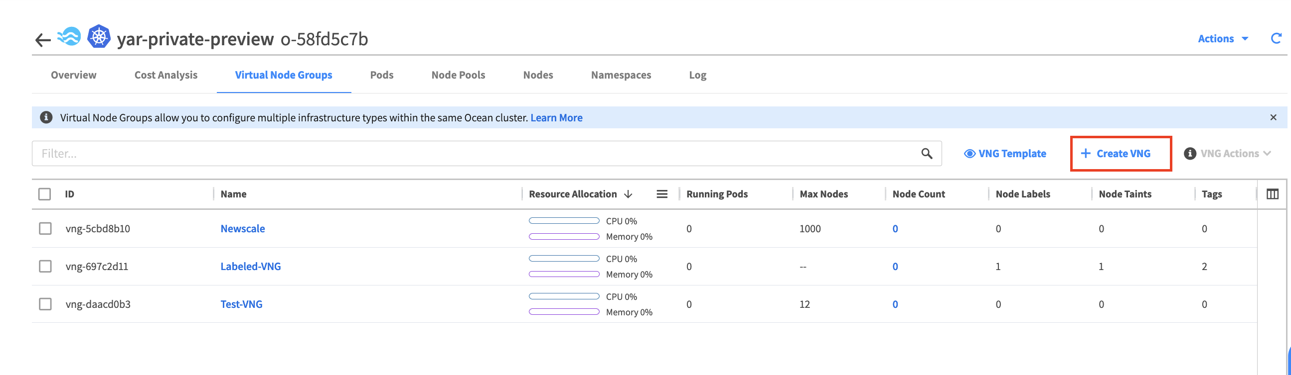Open the VNG Actions dropdown
Screen dimensions: 1291x375
coord(1235,154)
